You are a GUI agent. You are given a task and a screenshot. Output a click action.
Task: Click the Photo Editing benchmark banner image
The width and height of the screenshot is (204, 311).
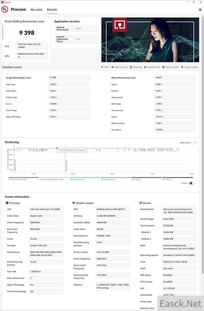(150, 40)
